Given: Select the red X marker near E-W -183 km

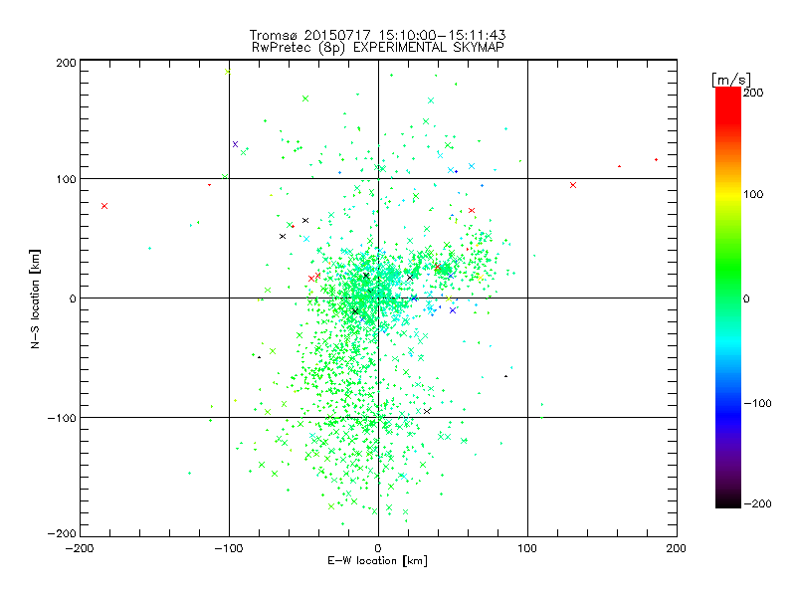Looking at the screenshot, I should click(104, 206).
